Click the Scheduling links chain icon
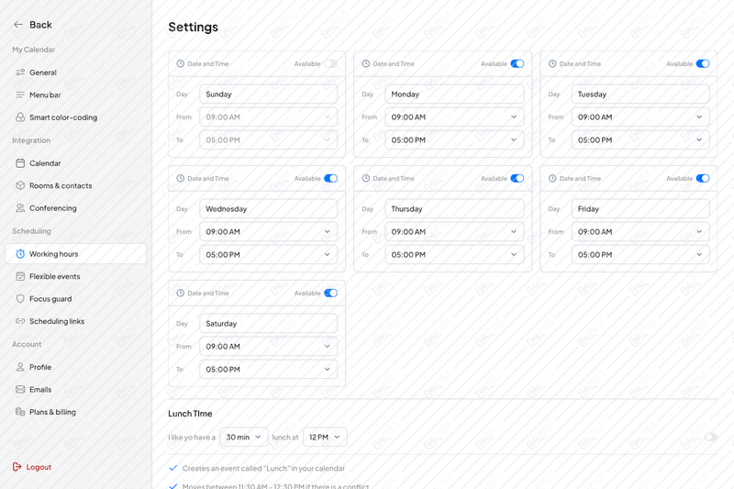 [20, 321]
